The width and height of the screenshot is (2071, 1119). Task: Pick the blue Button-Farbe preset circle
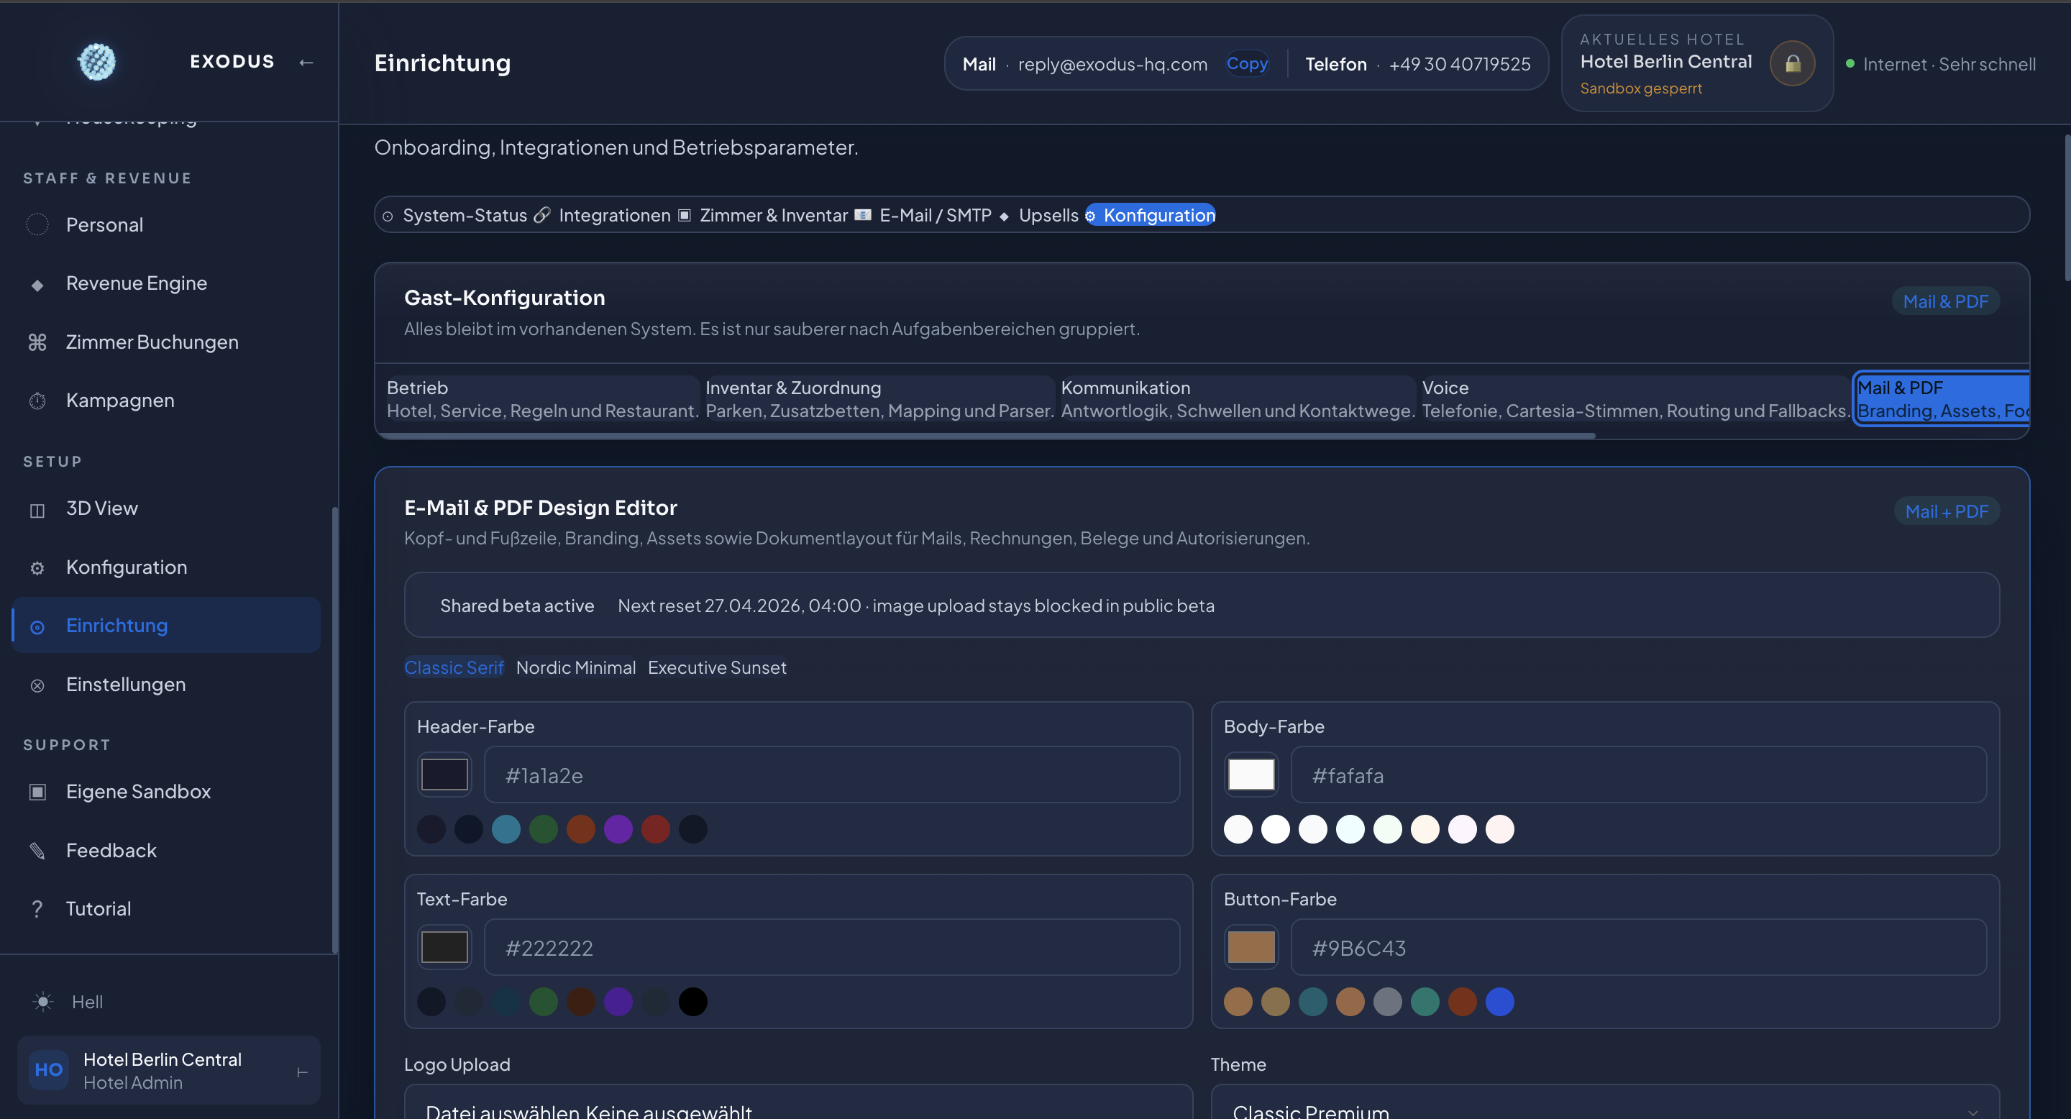click(x=1499, y=1002)
